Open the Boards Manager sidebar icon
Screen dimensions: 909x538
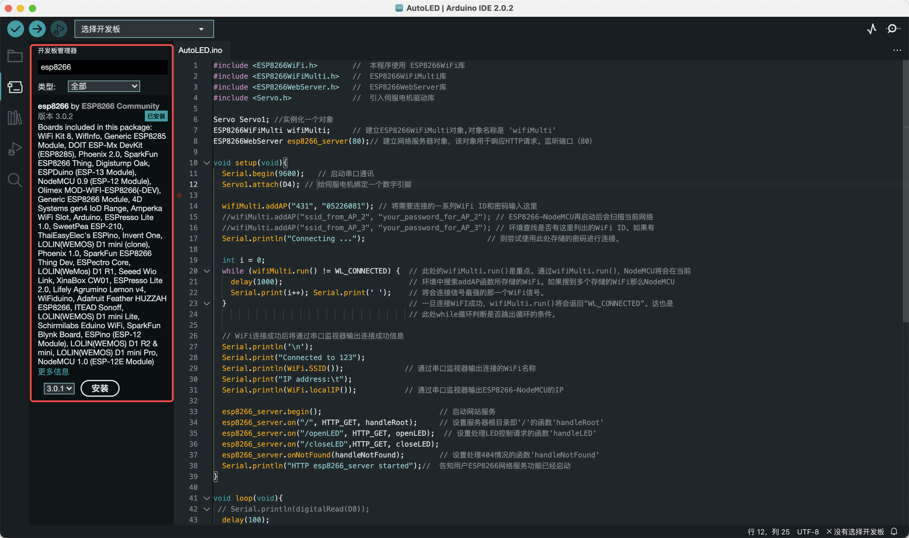pos(15,87)
